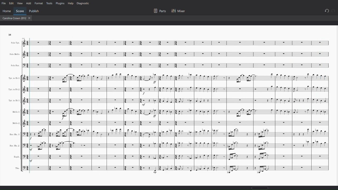Open the Tools menu
The height and width of the screenshot is (190, 338).
49,3
